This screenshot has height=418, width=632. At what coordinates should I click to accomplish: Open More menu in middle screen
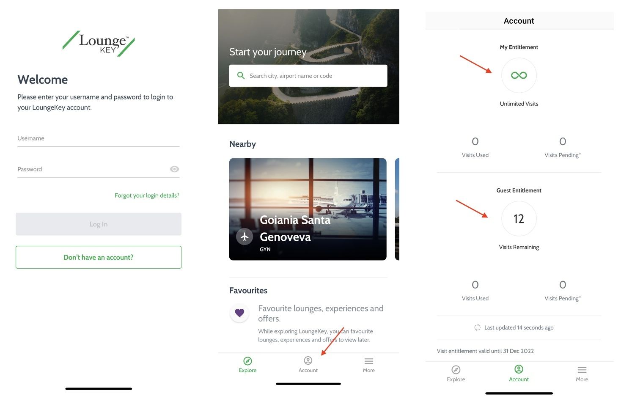click(x=369, y=364)
